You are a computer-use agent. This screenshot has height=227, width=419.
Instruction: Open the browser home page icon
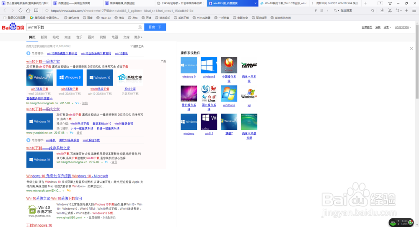tap(28, 10)
